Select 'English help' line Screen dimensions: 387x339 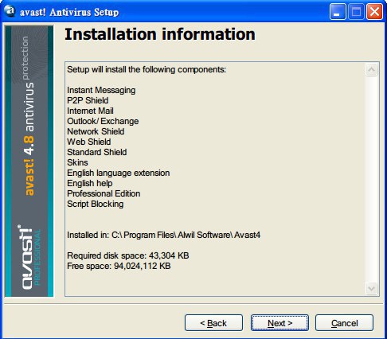90,183
